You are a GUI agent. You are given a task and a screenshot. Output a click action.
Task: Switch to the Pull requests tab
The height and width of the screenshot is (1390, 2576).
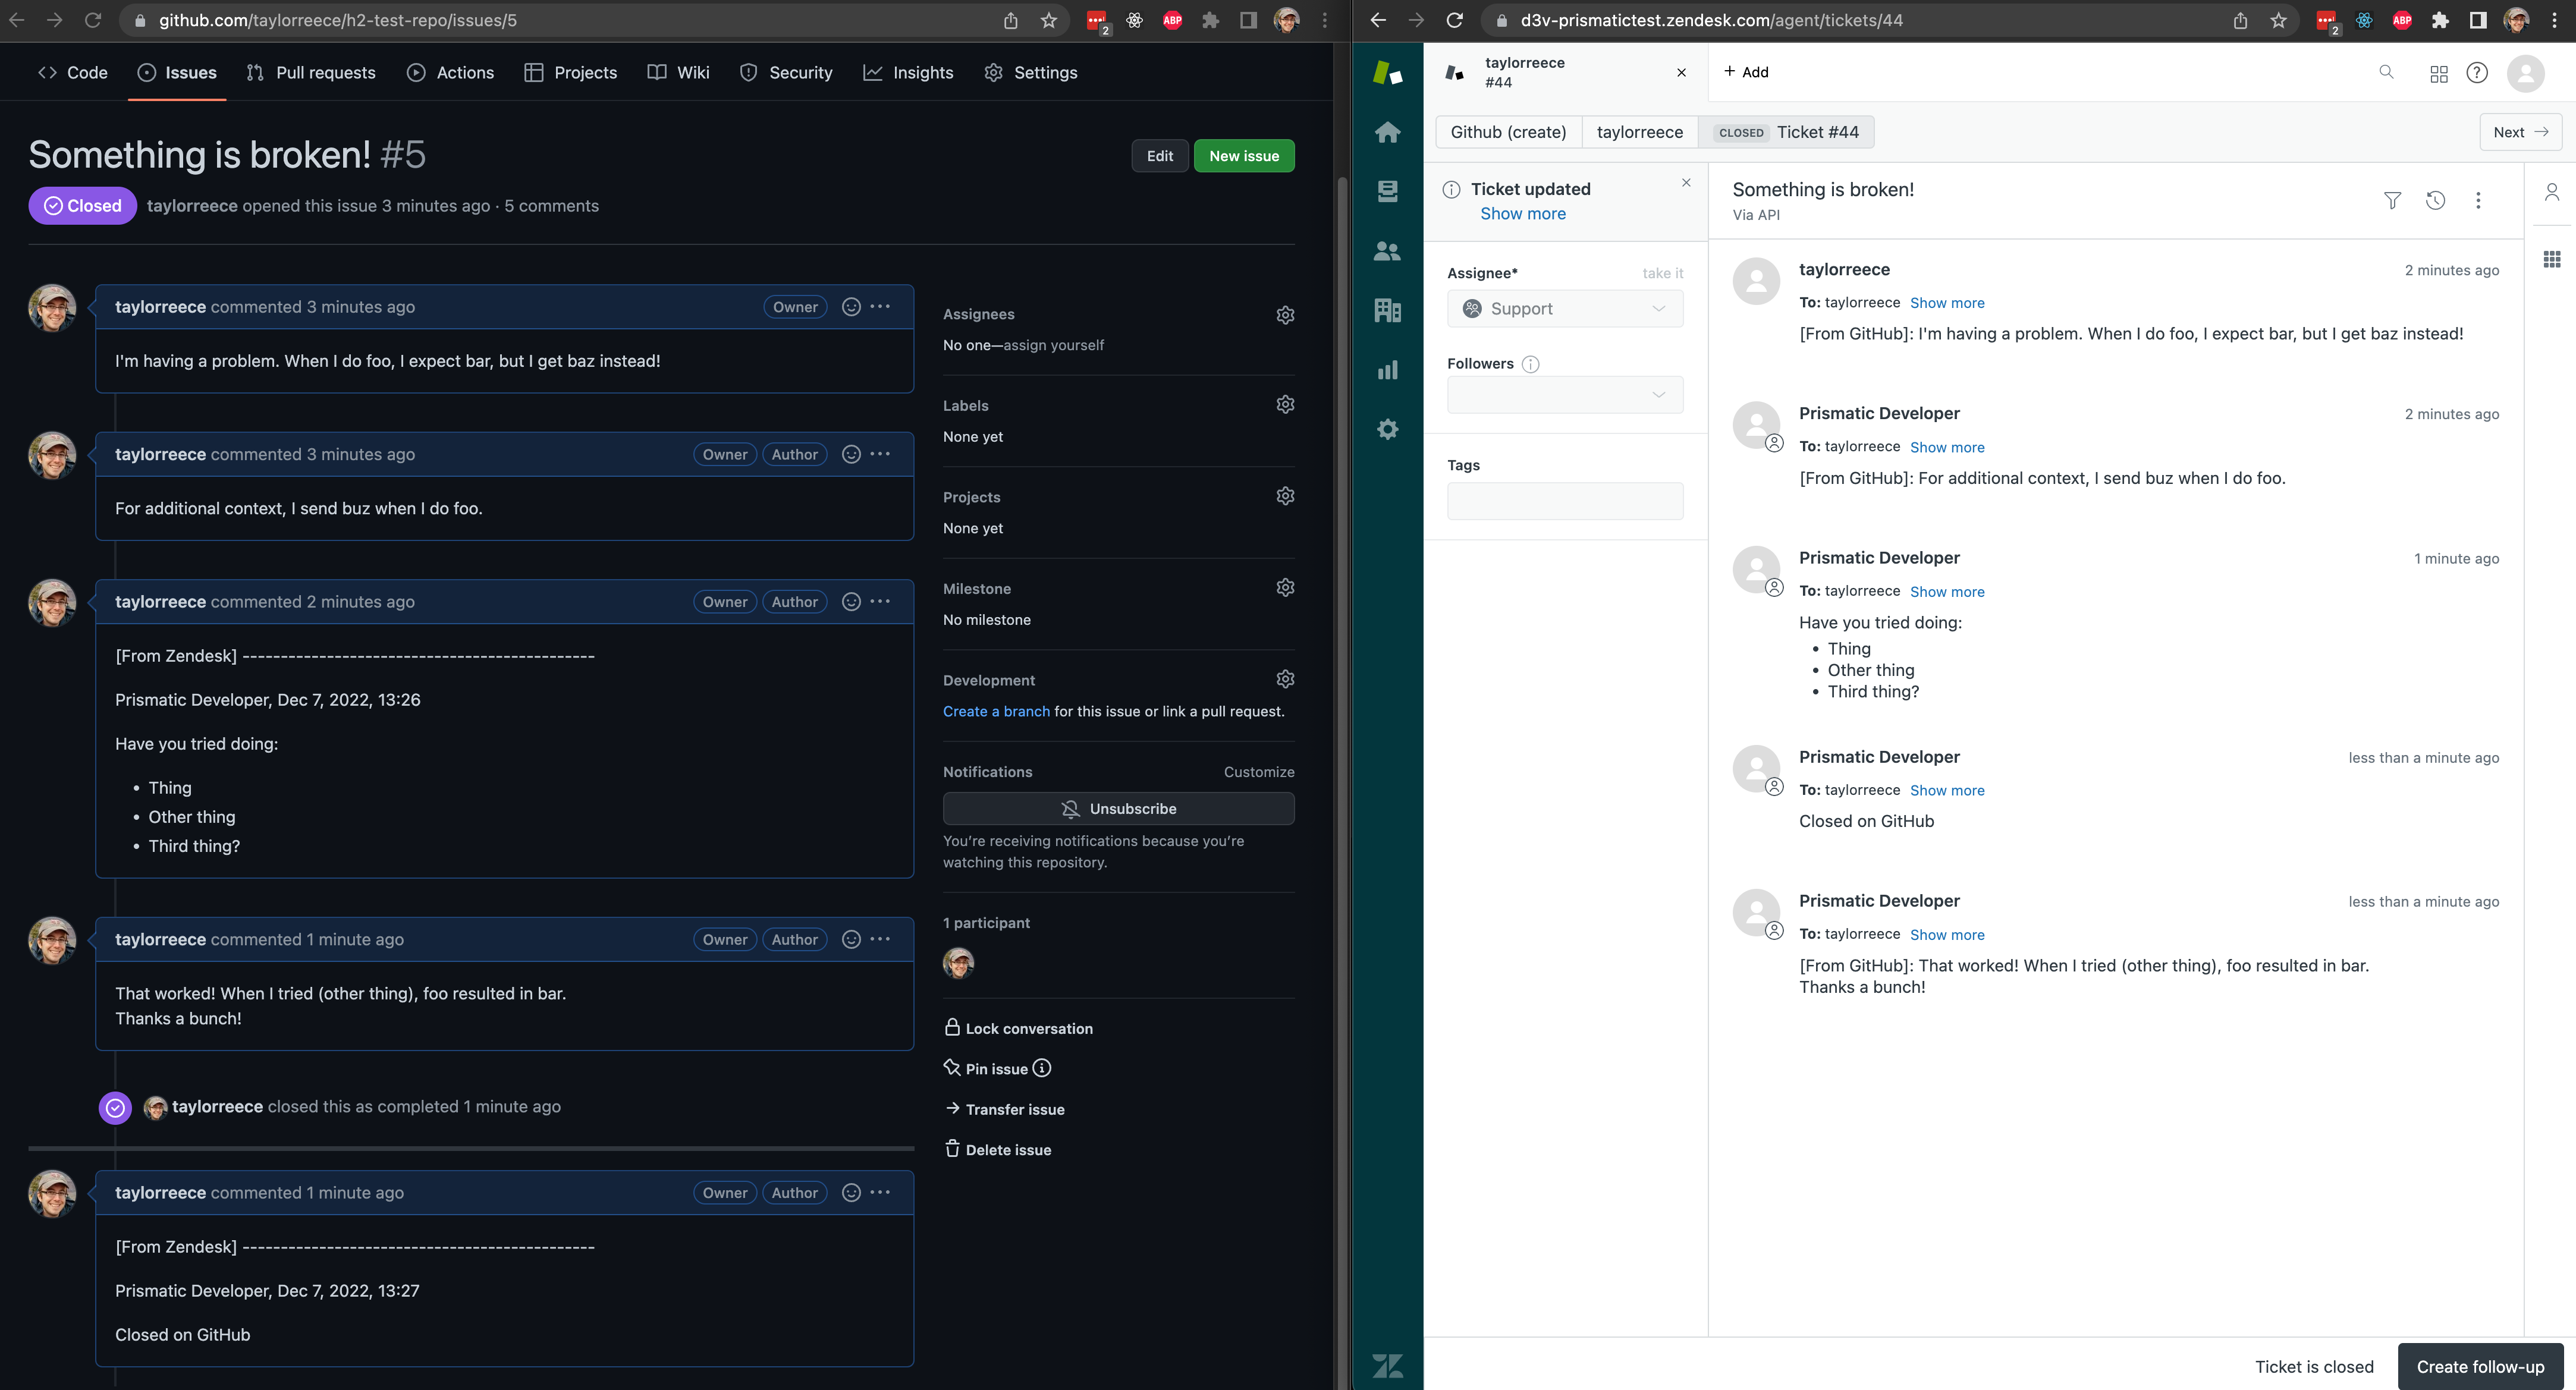pyautogui.click(x=311, y=72)
